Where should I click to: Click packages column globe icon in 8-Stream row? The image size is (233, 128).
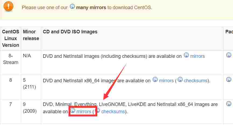pos(229,55)
